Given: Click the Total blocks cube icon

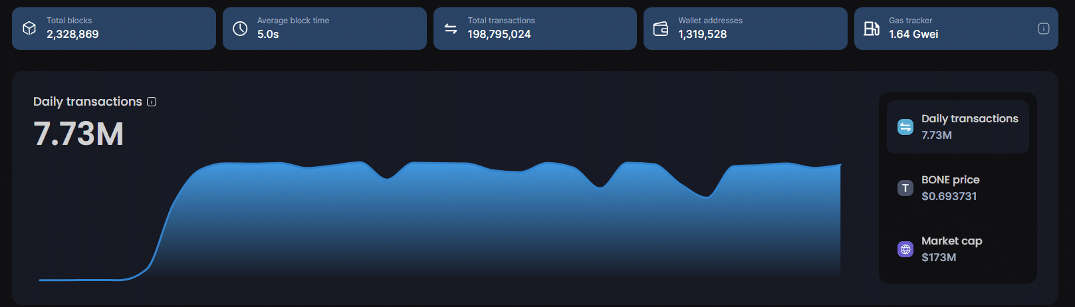Looking at the screenshot, I should point(29,28).
